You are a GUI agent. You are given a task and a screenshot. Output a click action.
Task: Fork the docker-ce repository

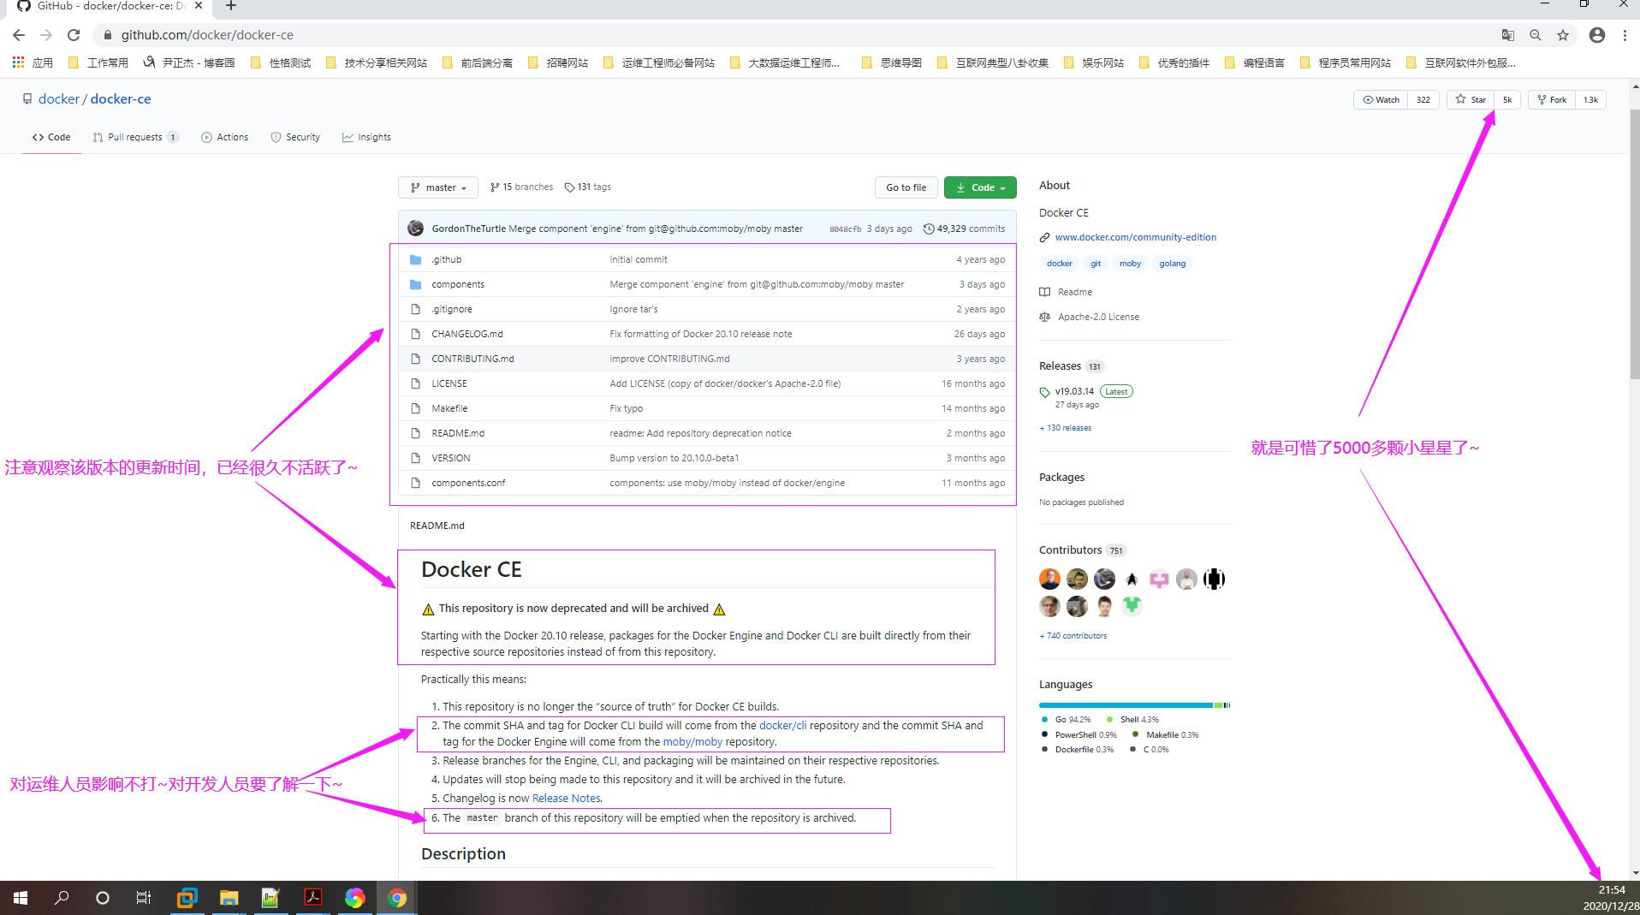pyautogui.click(x=1551, y=100)
